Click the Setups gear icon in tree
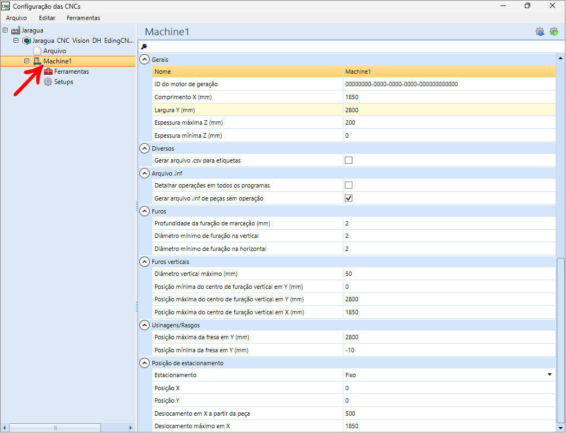 tap(48, 82)
